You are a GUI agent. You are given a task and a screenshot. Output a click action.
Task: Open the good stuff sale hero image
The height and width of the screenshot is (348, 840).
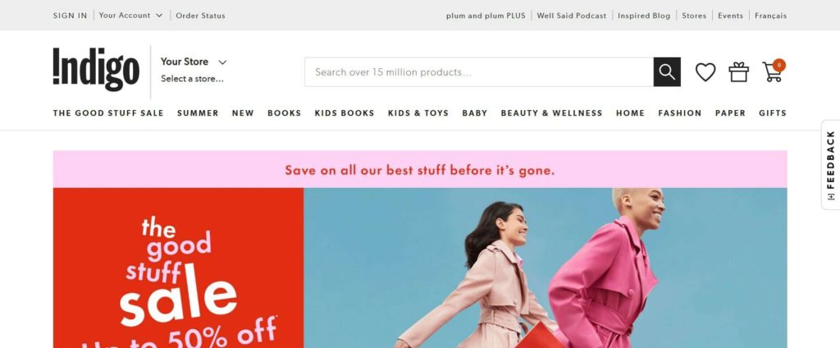(x=420, y=268)
